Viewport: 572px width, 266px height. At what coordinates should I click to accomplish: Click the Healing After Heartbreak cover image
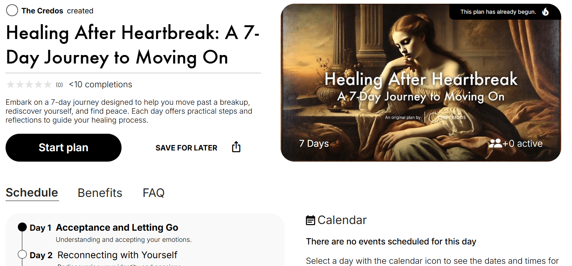(x=421, y=82)
